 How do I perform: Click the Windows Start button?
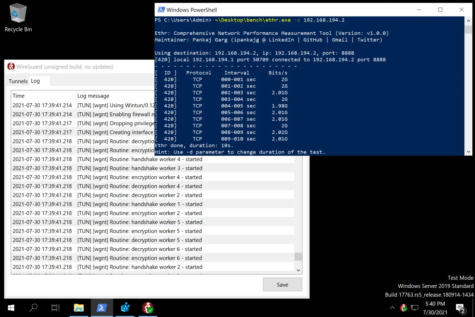point(11,308)
